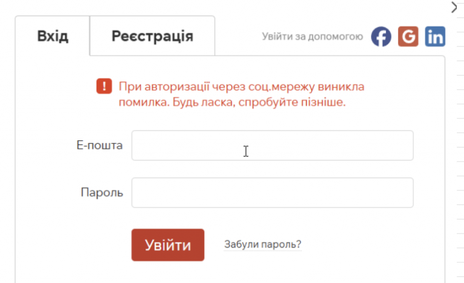Follow the forgotten password link

[263, 244]
